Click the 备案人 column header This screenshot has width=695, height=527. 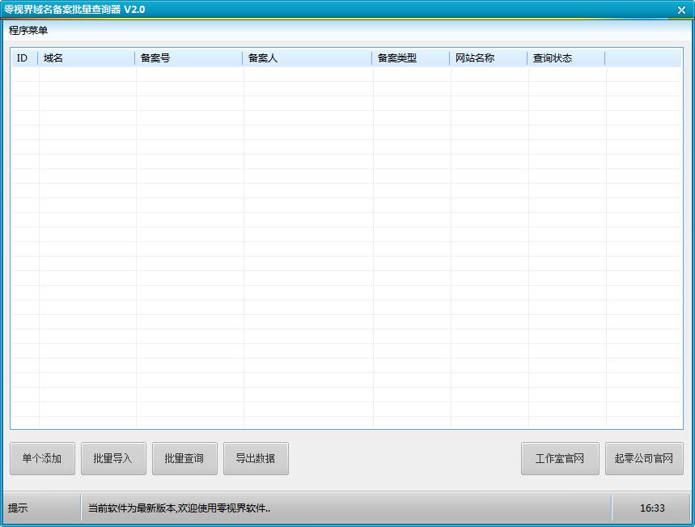(x=307, y=58)
